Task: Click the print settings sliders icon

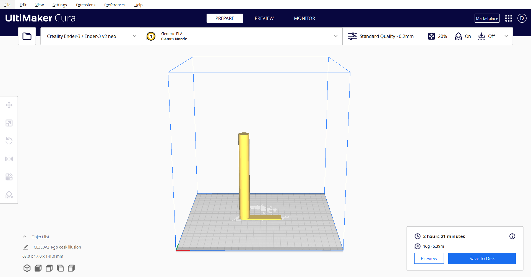Action: (352, 36)
